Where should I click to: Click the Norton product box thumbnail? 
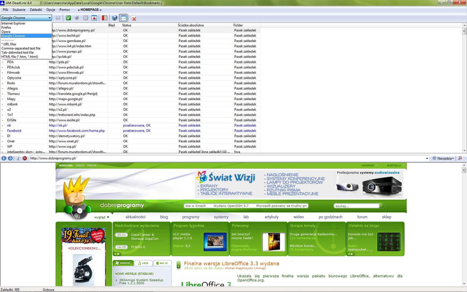[274, 242]
